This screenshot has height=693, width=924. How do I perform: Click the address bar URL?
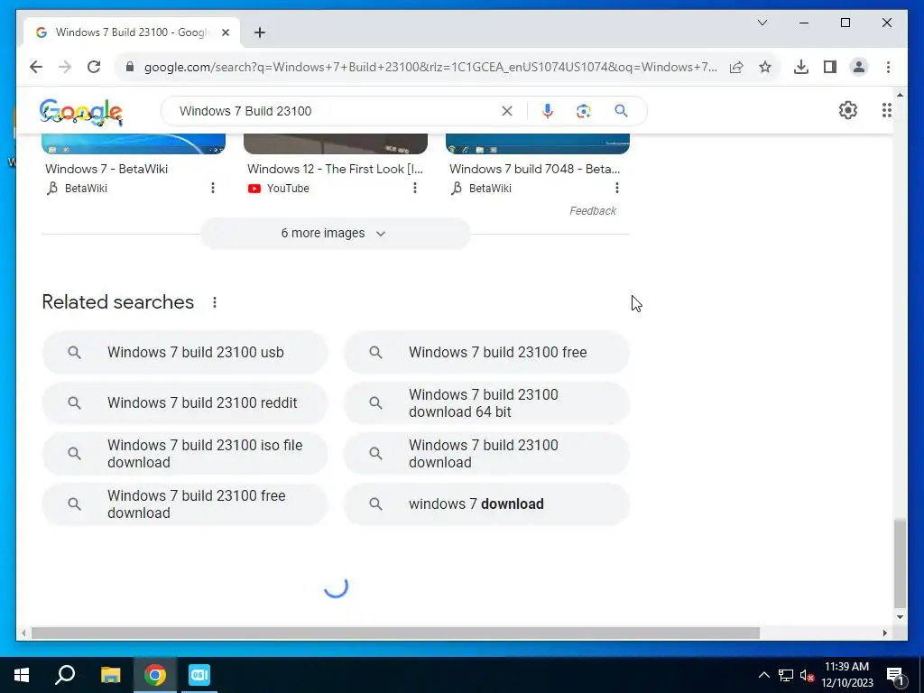pyautogui.click(x=430, y=67)
